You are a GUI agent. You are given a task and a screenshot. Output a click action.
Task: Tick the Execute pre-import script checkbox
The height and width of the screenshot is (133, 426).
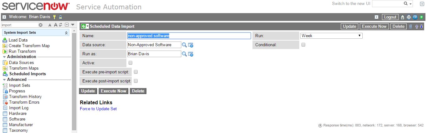coord(136,72)
